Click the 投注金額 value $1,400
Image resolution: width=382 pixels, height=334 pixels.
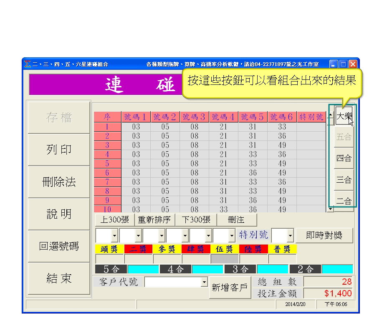(328, 293)
